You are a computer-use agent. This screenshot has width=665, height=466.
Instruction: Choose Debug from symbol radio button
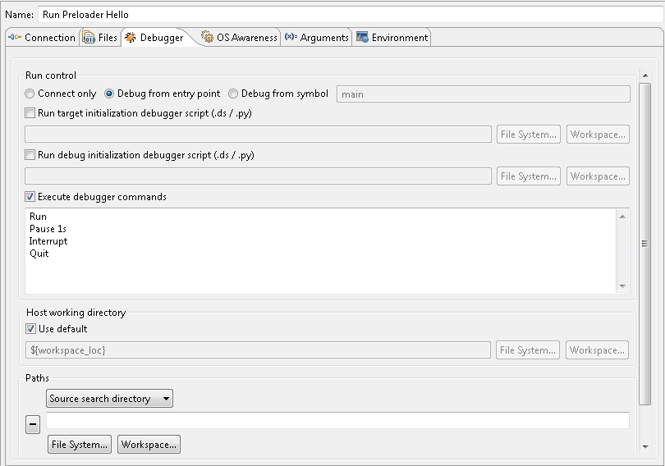233,94
